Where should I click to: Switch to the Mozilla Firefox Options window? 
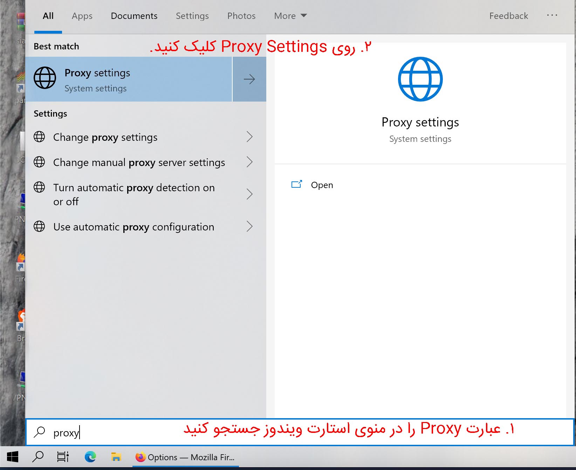point(185,457)
